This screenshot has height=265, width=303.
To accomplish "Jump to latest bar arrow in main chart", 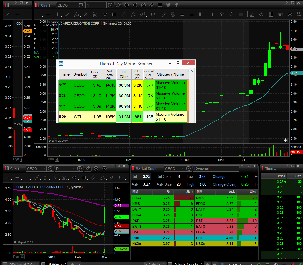I will 286,140.
